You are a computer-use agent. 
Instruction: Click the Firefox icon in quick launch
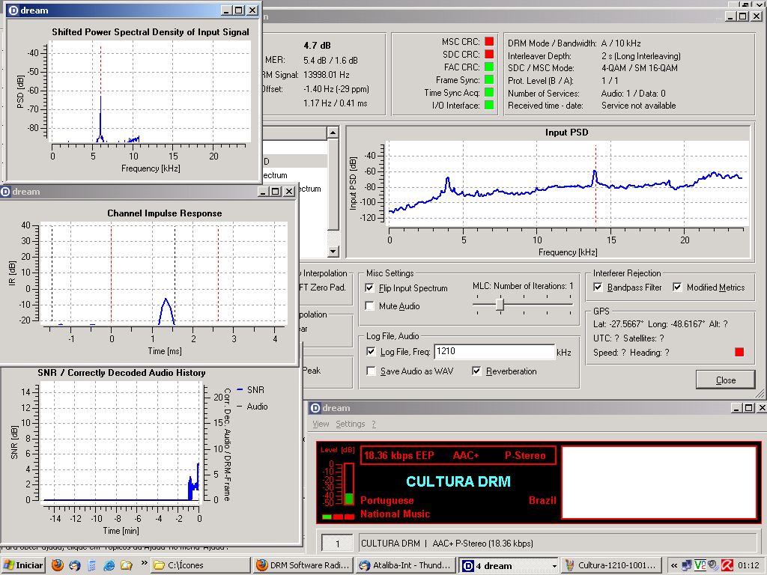(57, 565)
